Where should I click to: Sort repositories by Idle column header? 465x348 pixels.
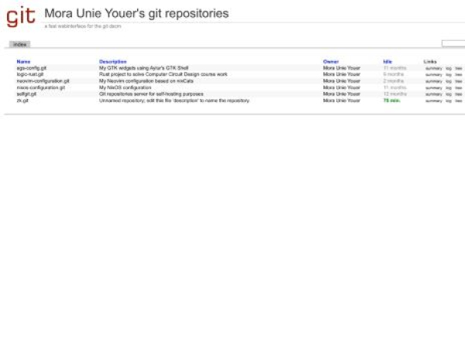tap(387, 61)
